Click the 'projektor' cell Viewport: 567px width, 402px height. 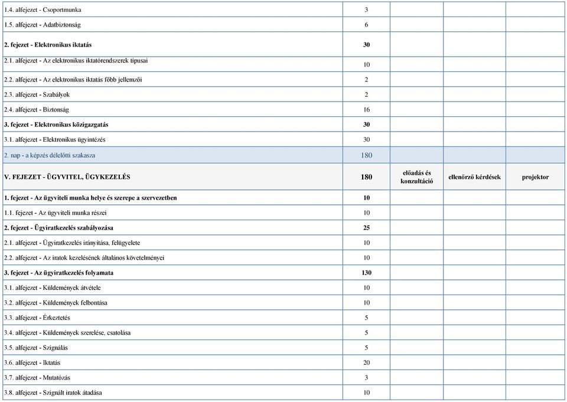click(x=536, y=177)
